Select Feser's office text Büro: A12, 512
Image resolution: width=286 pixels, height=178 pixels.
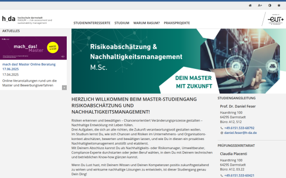pyautogui.click(x=231, y=122)
